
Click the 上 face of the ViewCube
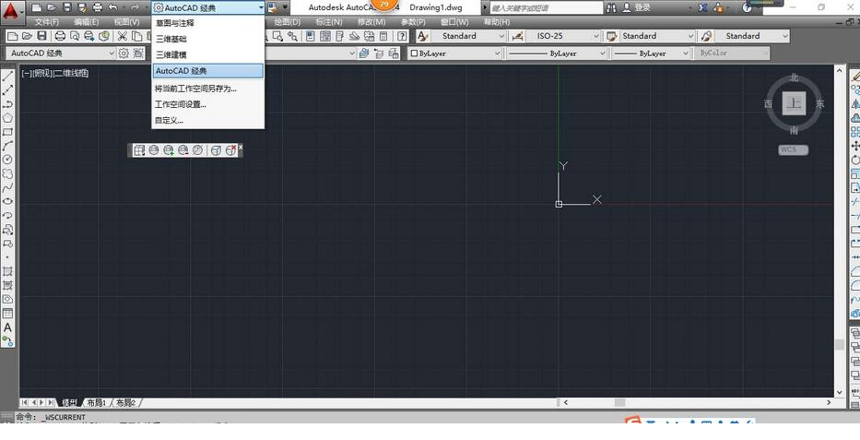coord(794,103)
